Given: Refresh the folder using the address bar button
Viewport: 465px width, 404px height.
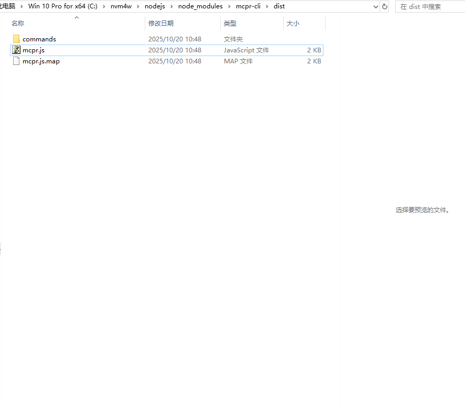Looking at the screenshot, I should [x=385, y=7].
